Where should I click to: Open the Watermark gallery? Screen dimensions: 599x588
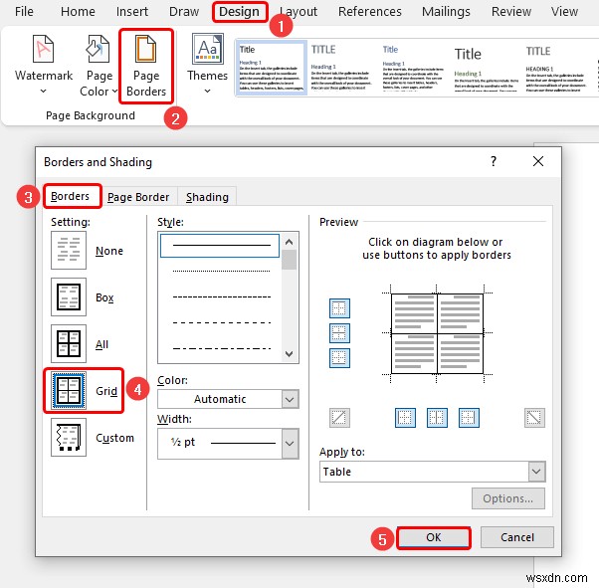tap(44, 65)
